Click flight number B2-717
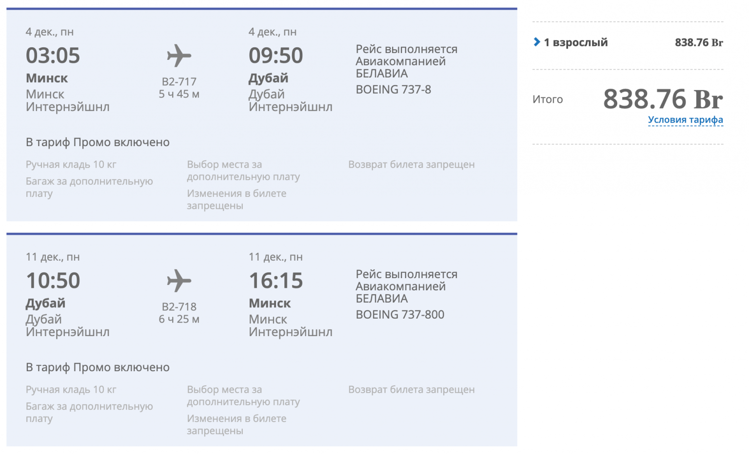749x454 pixels. tap(179, 82)
